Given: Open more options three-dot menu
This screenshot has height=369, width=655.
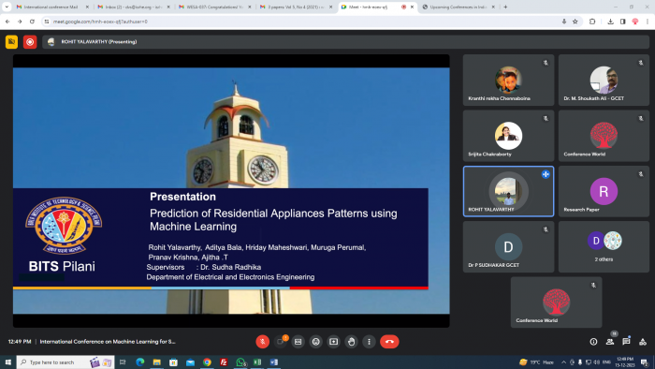Looking at the screenshot, I should 369,342.
